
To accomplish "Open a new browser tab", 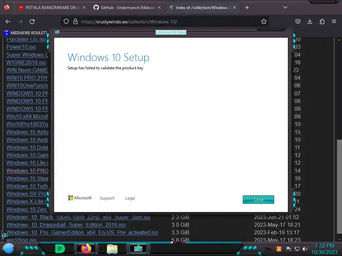I will [x=247, y=8].
